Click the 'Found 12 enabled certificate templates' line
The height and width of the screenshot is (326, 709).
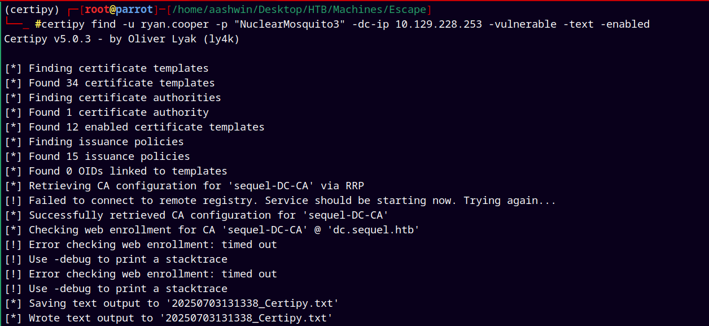(134, 127)
